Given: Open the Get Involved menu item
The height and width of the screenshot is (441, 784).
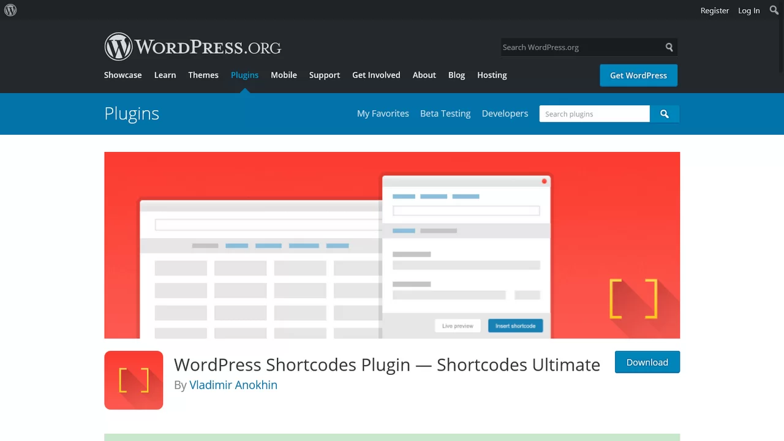Looking at the screenshot, I should tap(376, 75).
